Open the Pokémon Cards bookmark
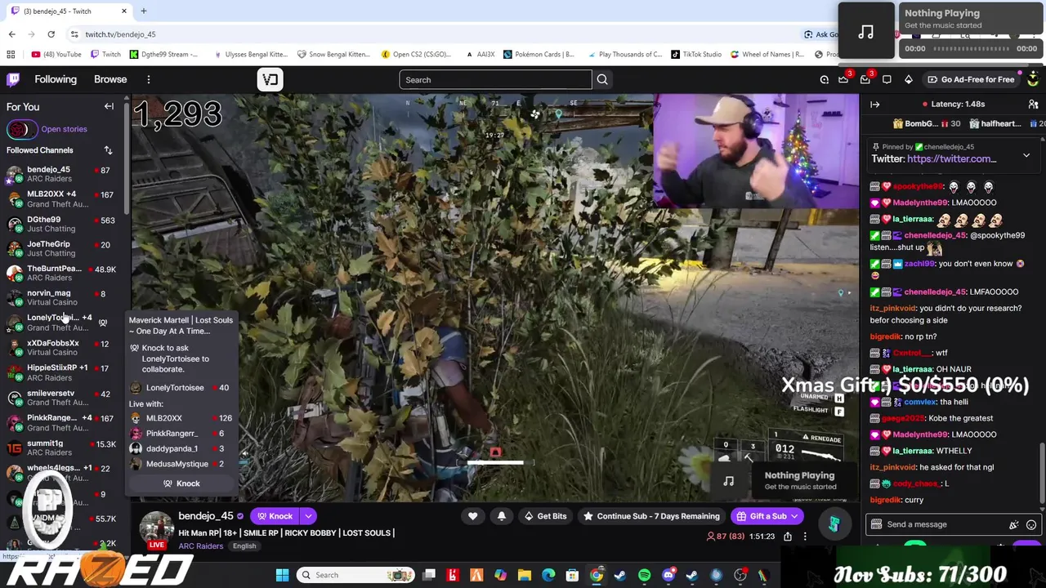Screen dimensions: 1046x588 539,55
